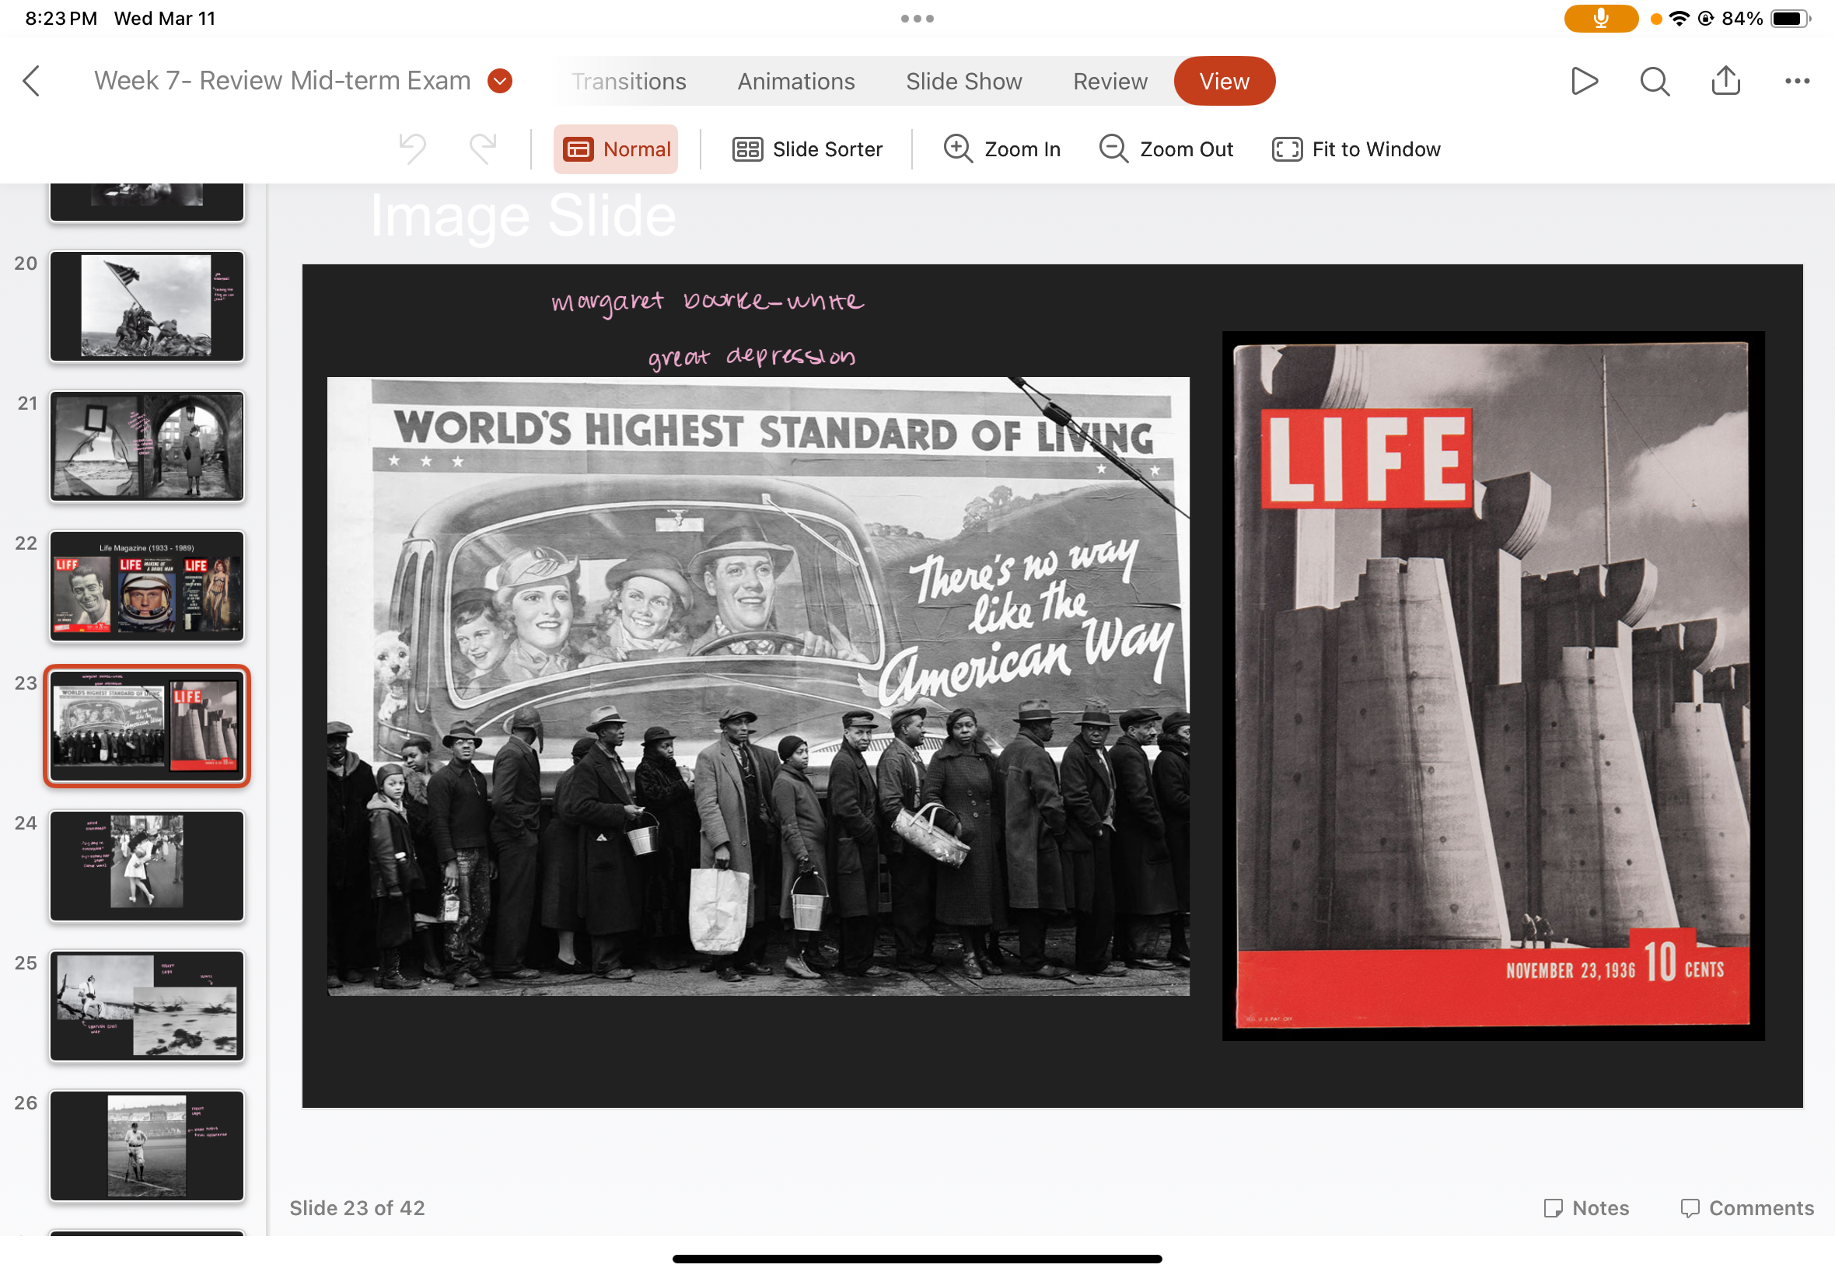This screenshot has width=1835, height=1275.
Task: Tap the back arrow to exit the presentation
Action: pyautogui.click(x=32, y=81)
